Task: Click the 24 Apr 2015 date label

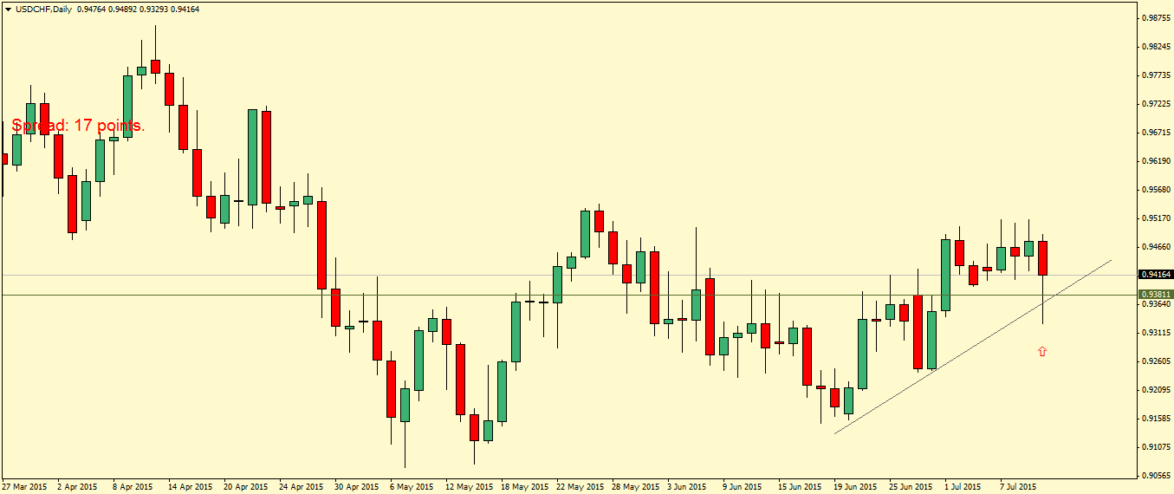Action: coord(301,486)
